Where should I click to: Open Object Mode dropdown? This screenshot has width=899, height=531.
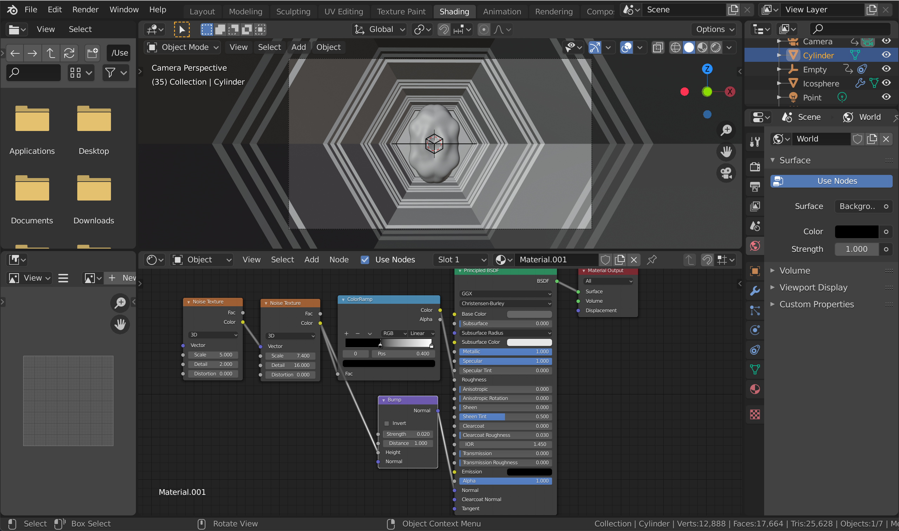pyautogui.click(x=183, y=47)
